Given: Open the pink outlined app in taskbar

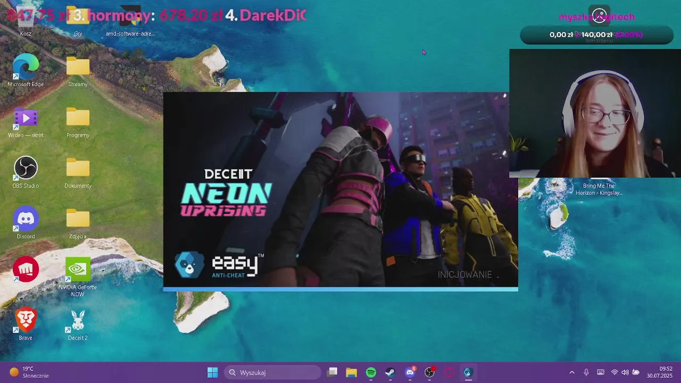Looking at the screenshot, I should click(x=449, y=372).
